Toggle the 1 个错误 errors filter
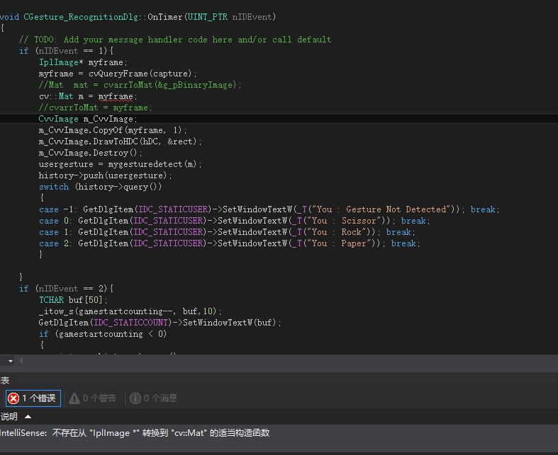This screenshot has width=558, height=455. (33, 398)
